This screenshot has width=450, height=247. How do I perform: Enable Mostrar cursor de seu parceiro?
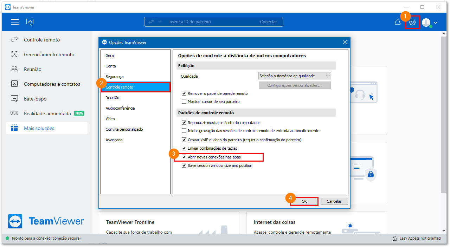[184, 102]
